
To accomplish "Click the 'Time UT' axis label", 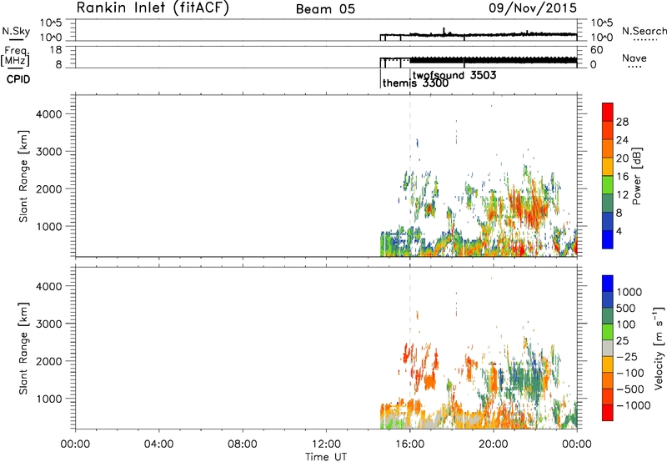I will 326,457.
